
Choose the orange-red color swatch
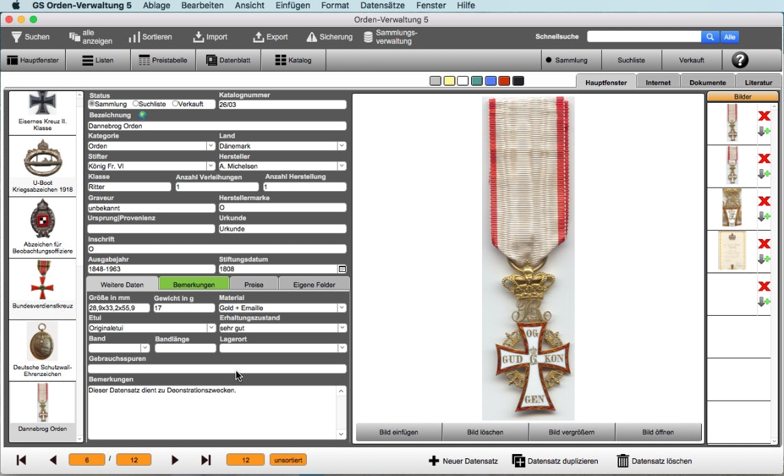pyautogui.click(x=504, y=81)
